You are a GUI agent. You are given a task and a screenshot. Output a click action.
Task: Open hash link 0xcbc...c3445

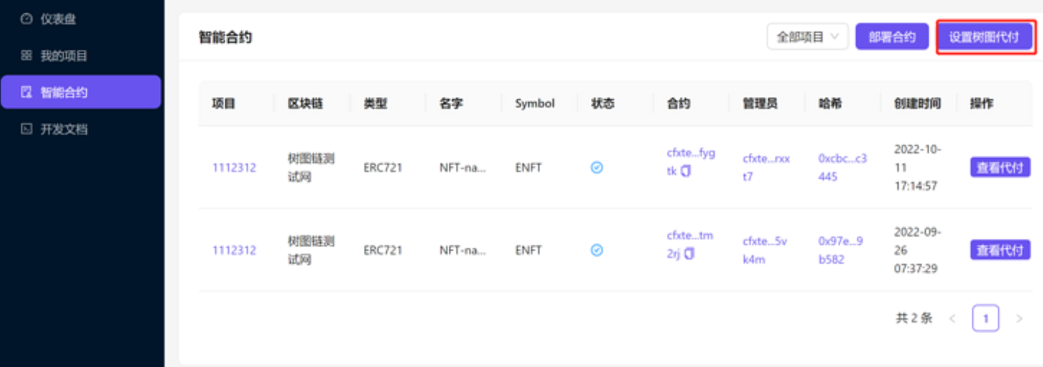click(842, 167)
